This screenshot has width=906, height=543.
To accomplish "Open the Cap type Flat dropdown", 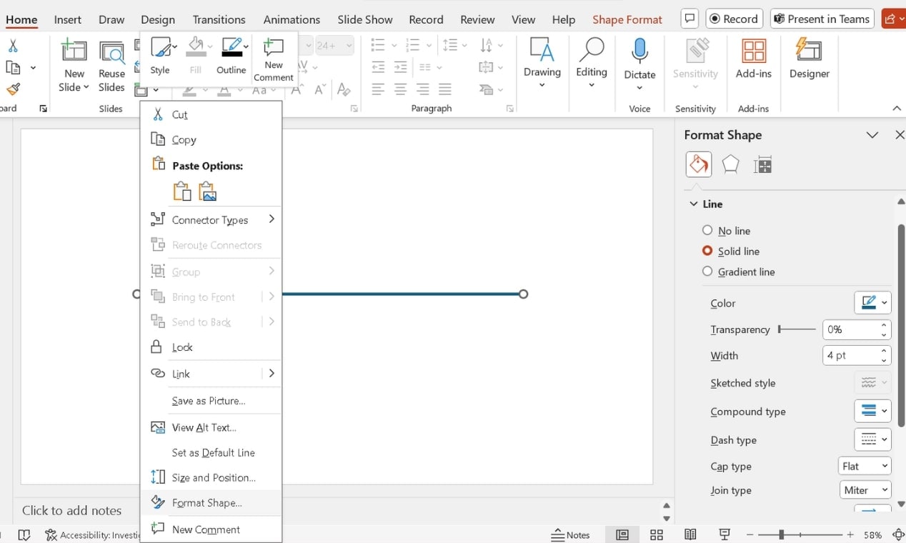I will point(865,466).
